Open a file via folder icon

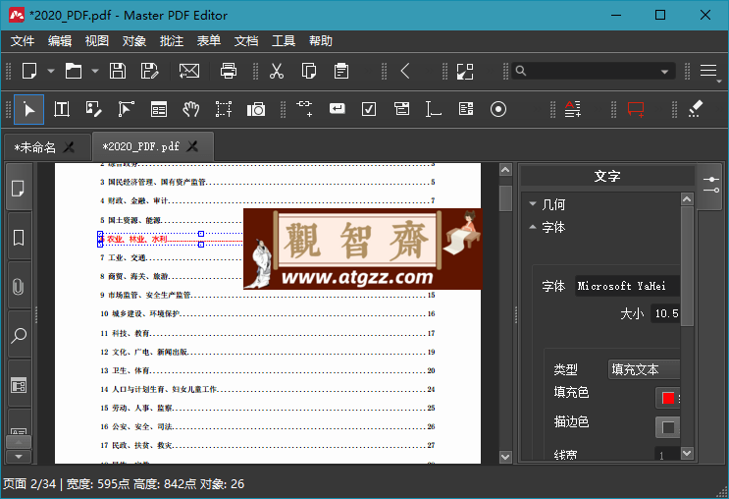point(74,72)
